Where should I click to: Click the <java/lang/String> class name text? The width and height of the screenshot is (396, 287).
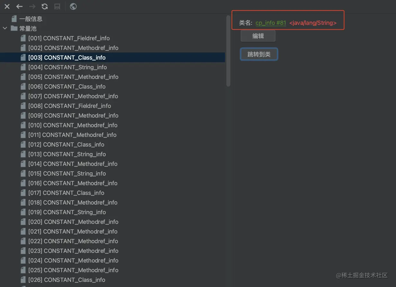(x=313, y=23)
